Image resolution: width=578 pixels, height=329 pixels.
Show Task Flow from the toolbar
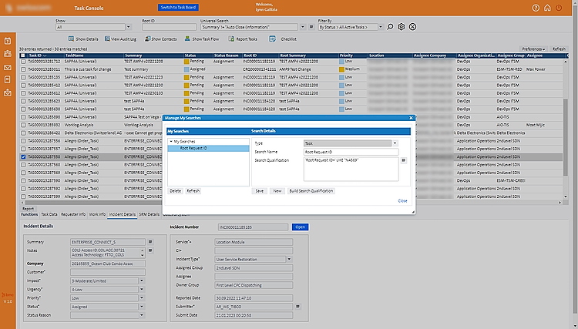pos(203,38)
